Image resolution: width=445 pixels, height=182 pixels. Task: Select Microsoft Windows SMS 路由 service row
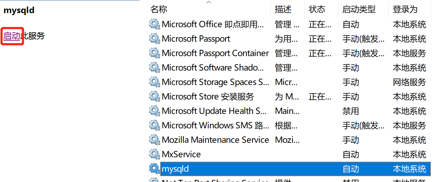pyautogui.click(x=290, y=126)
